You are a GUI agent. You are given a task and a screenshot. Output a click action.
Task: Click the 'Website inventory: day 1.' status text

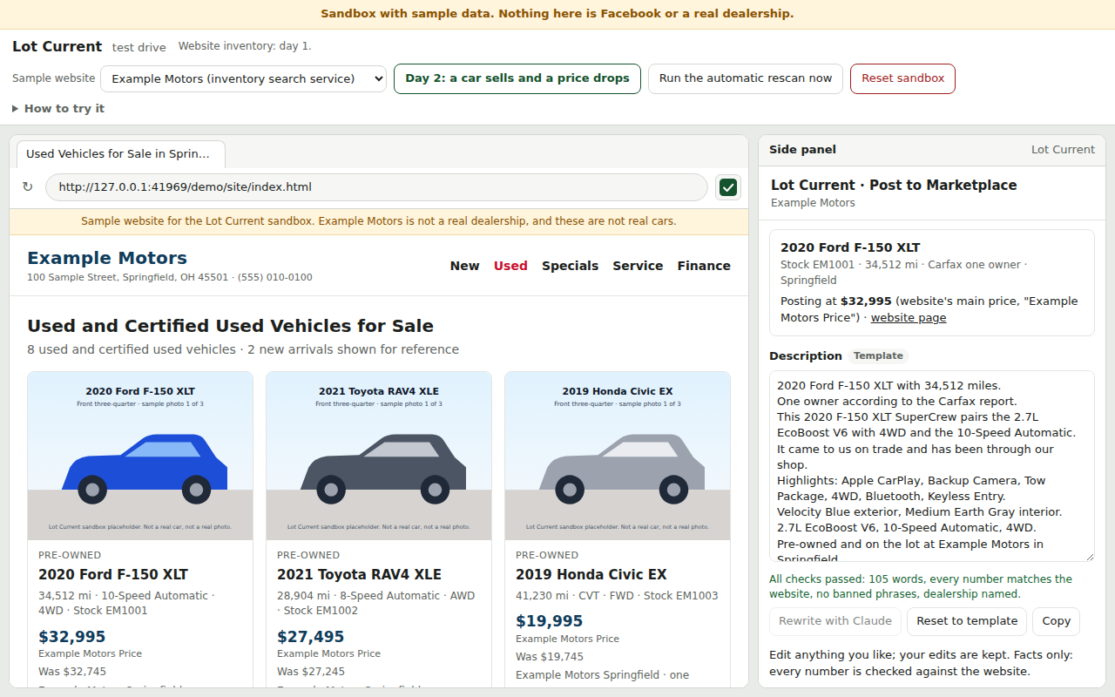(245, 46)
